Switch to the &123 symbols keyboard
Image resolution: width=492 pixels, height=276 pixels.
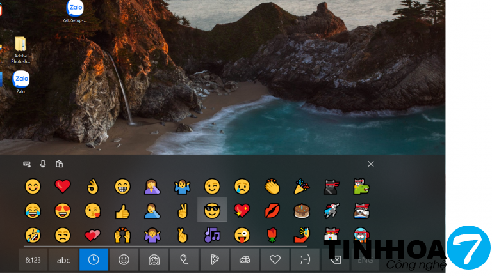33,260
